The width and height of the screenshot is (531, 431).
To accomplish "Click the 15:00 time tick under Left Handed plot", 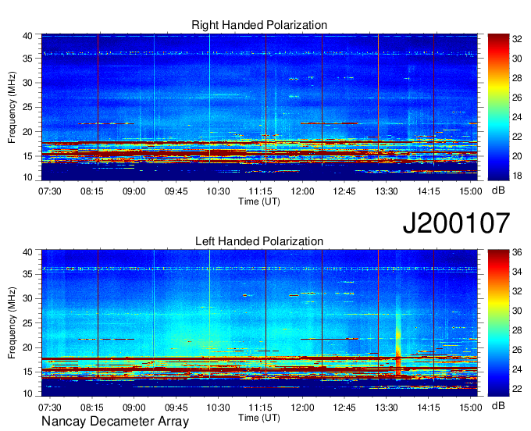I will coord(470,408).
